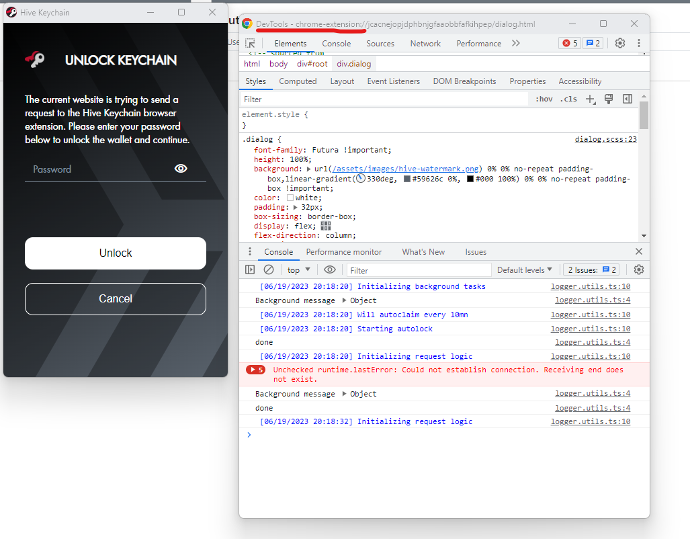This screenshot has height=539, width=690.
Task: Close the console drawer
Action: point(639,251)
